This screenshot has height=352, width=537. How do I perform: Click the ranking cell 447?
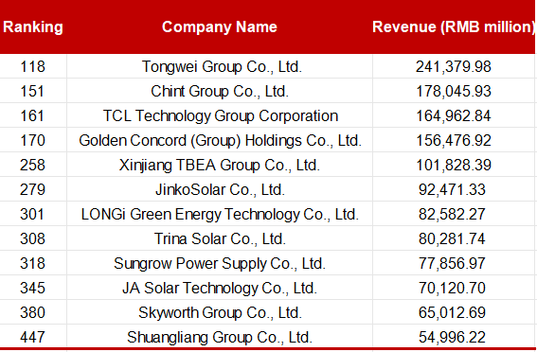(x=33, y=337)
